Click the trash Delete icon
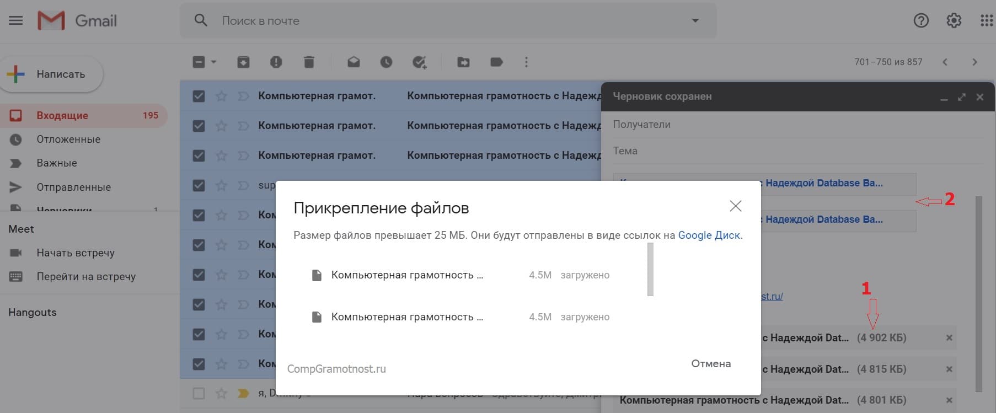The height and width of the screenshot is (413, 996). 309,62
